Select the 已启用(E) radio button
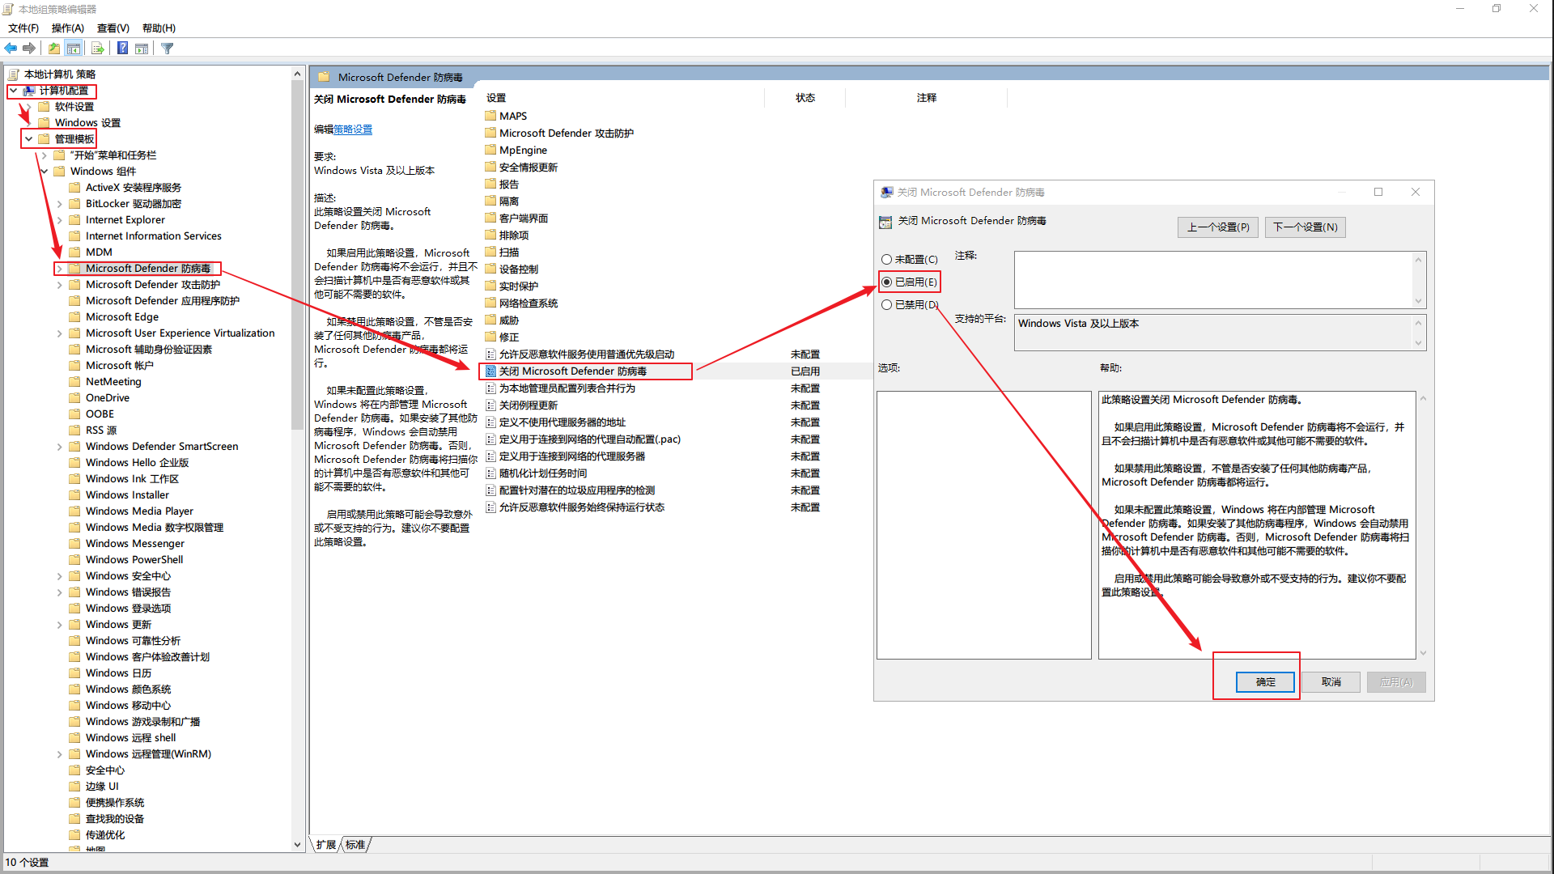The image size is (1554, 874). tap(886, 282)
